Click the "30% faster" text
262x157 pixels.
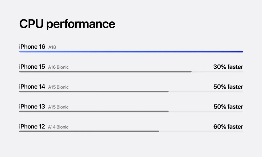228,67
